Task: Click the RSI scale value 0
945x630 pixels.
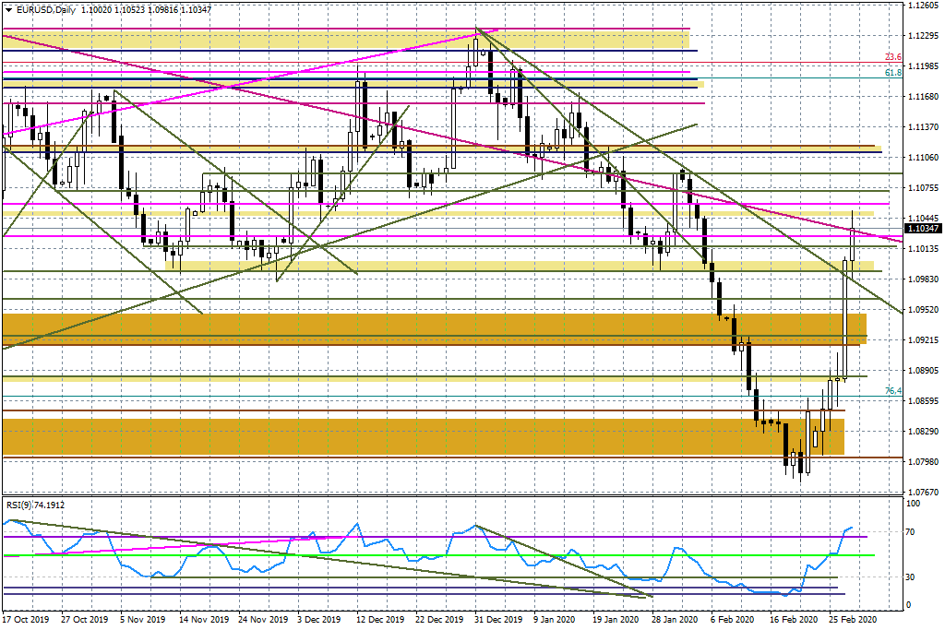Action: (909, 605)
